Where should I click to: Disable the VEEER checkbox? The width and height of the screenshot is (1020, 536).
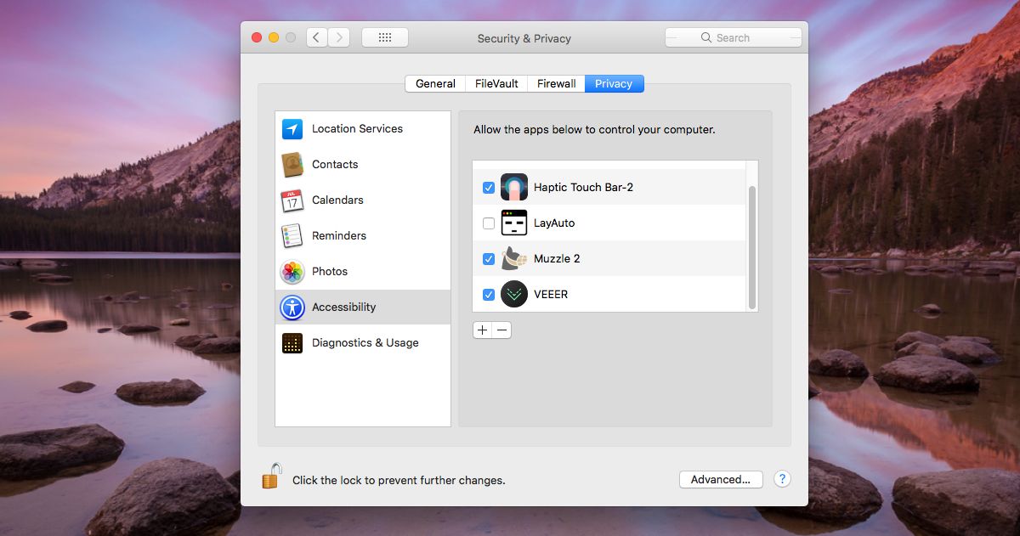pos(489,295)
